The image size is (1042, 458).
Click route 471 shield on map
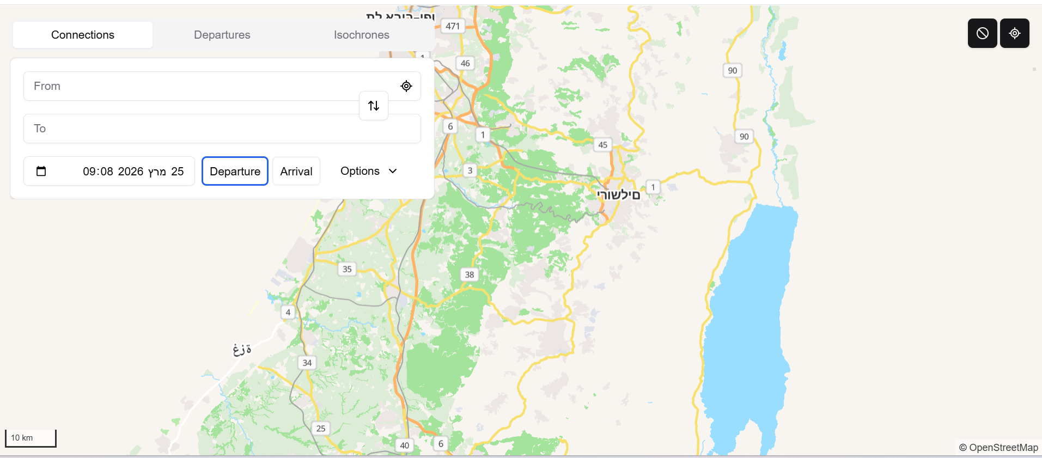(x=453, y=26)
